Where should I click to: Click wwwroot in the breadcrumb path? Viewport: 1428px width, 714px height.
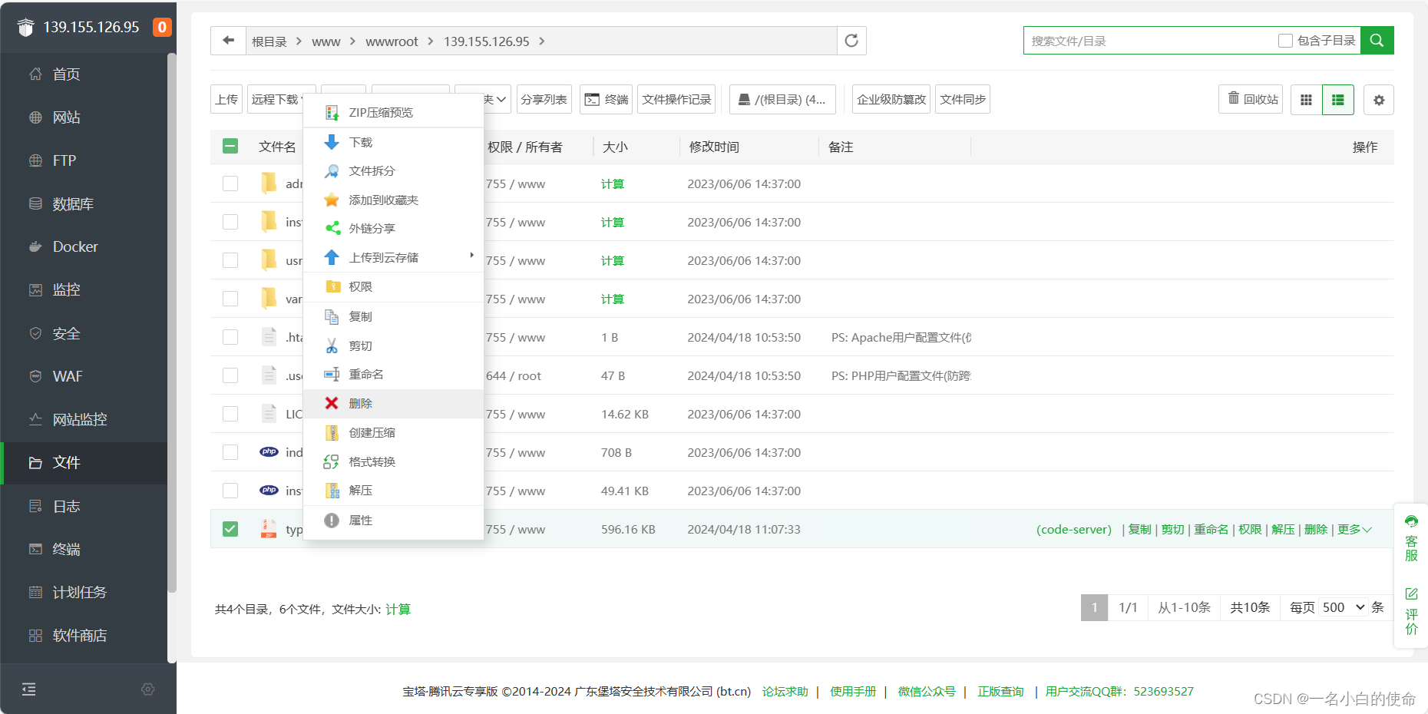[392, 41]
